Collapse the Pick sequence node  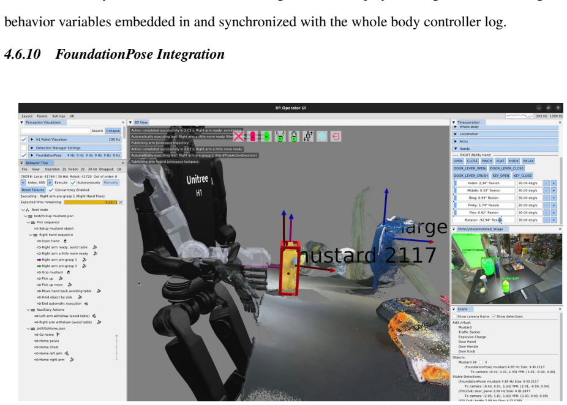(28, 222)
